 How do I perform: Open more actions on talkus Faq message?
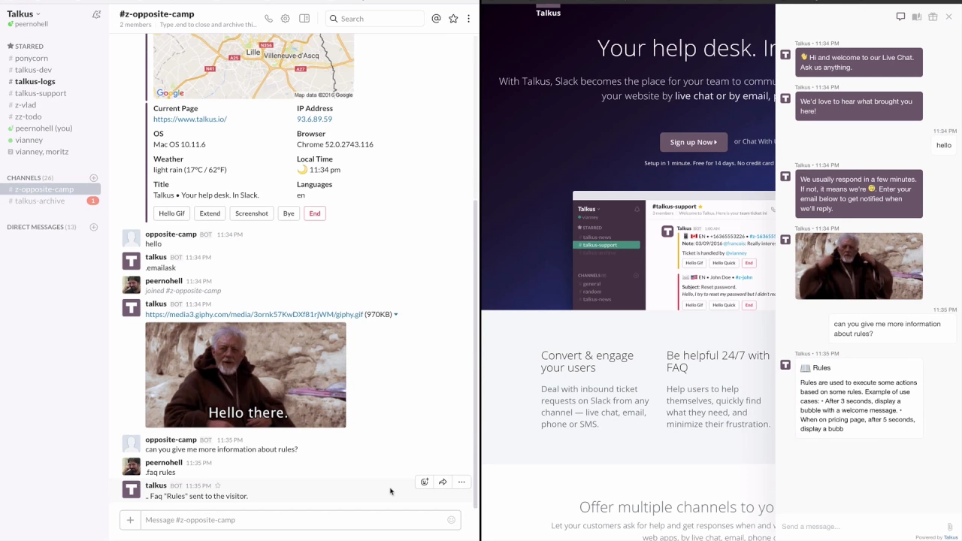click(x=461, y=482)
